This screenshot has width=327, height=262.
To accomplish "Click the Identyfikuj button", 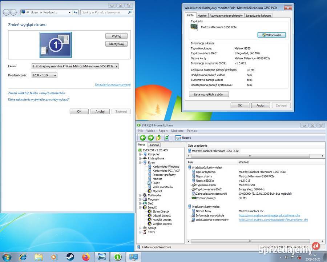I will 116,44.
